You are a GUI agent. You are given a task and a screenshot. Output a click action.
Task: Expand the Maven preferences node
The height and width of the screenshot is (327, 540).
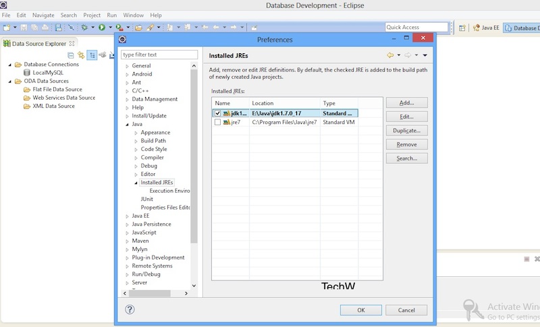(127, 241)
